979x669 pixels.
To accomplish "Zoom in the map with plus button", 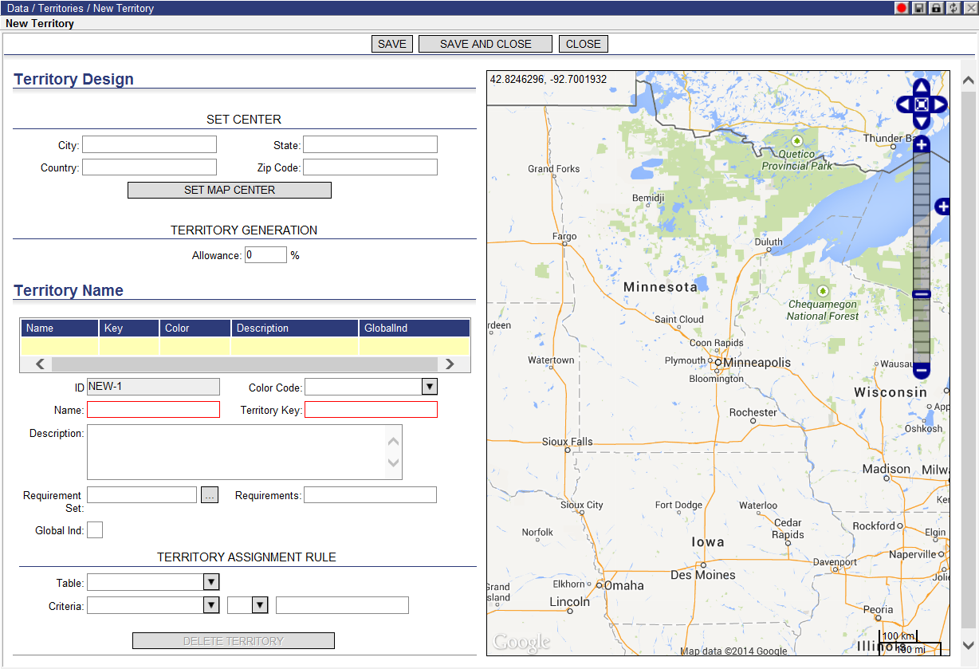I will pos(922,144).
